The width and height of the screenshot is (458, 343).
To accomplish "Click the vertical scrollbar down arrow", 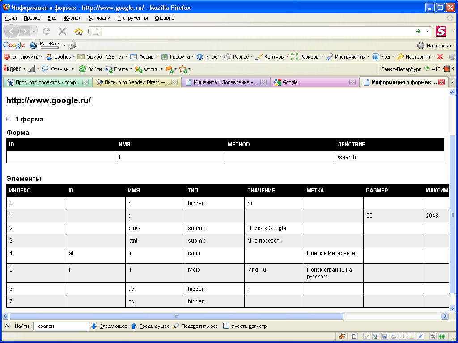I will click(x=452, y=308).
